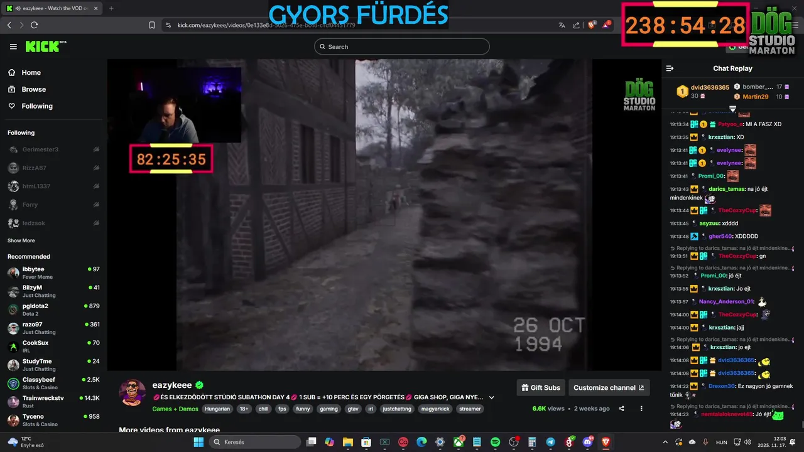Viewport: 804px width, 452px height.
Task: Open recommended channel BilzyM
Action: tap(53, 291)
